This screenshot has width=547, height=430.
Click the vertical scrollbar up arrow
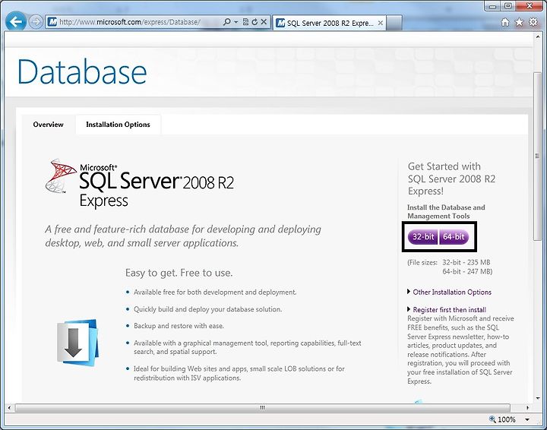(x=538, y=36)
